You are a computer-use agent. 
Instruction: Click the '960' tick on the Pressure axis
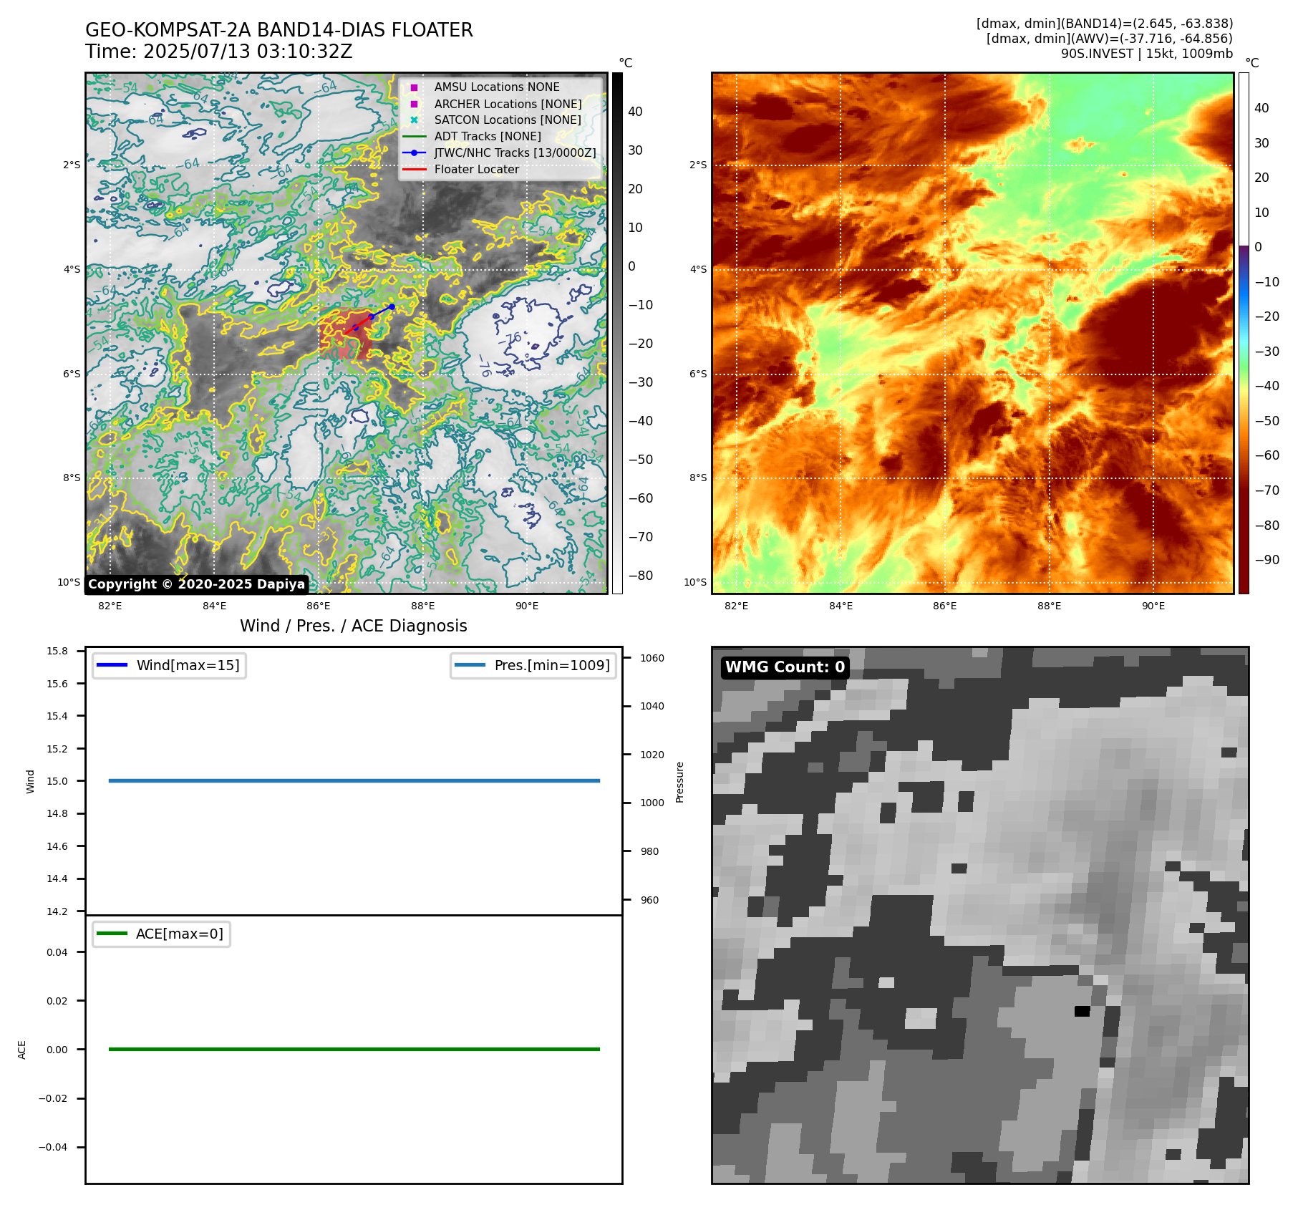coord(649,900)
